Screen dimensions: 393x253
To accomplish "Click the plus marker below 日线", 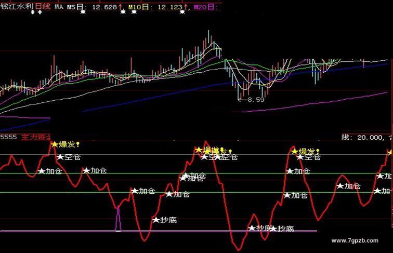I will click(40, 12).
